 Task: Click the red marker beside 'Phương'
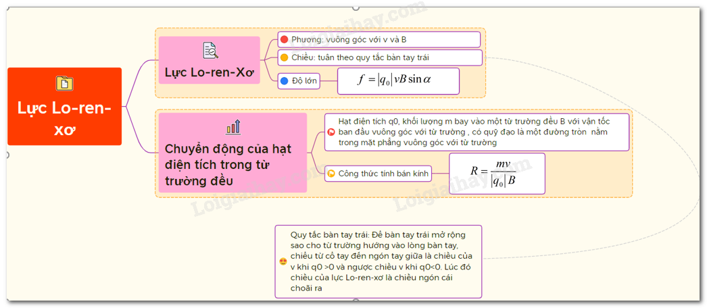click(284, 40)
